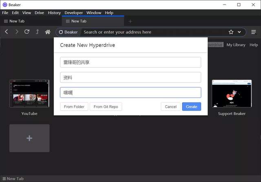Expand the toolbar dropdown chevron
The width and height of the screenshot is (261, 182).
pyautogui.click(x=239, y=32)
